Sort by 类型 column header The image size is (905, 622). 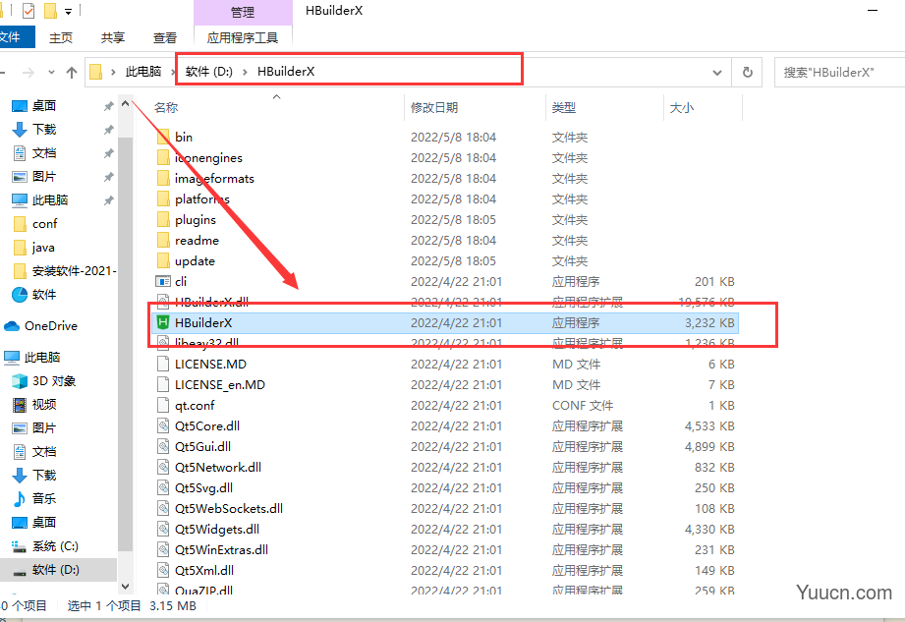(x=564, y=108)
